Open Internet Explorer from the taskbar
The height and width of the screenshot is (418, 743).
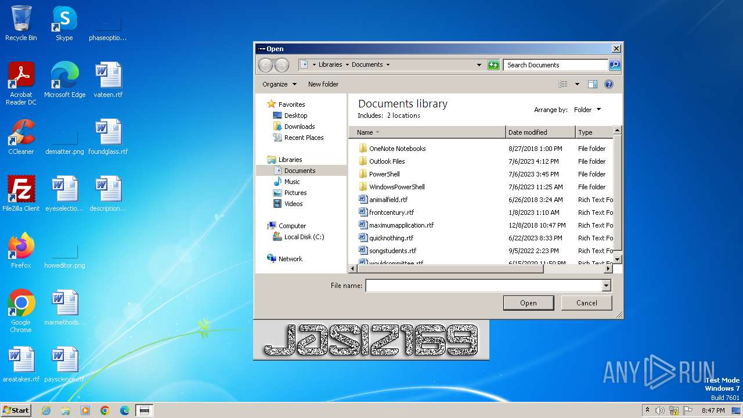46,410
